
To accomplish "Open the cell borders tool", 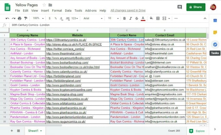I will 158,18.
